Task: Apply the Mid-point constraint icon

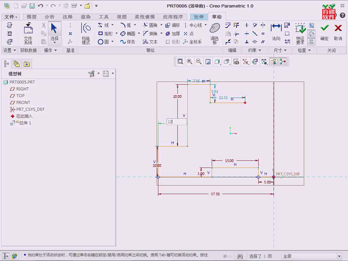Action: click(x=255, y=34)
